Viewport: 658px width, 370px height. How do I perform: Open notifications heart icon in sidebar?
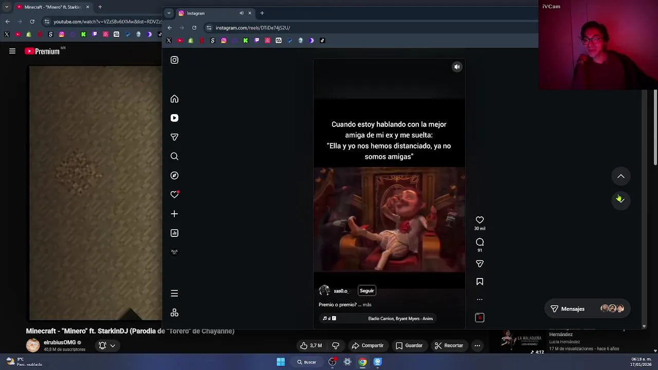point(174,194)
